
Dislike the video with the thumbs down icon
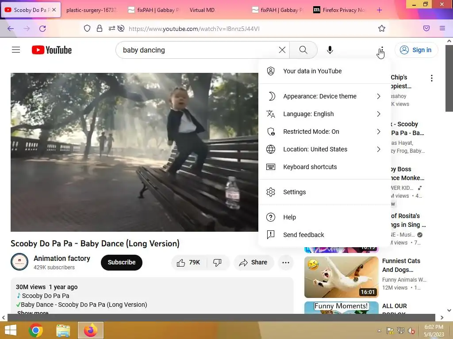point(217,262)
